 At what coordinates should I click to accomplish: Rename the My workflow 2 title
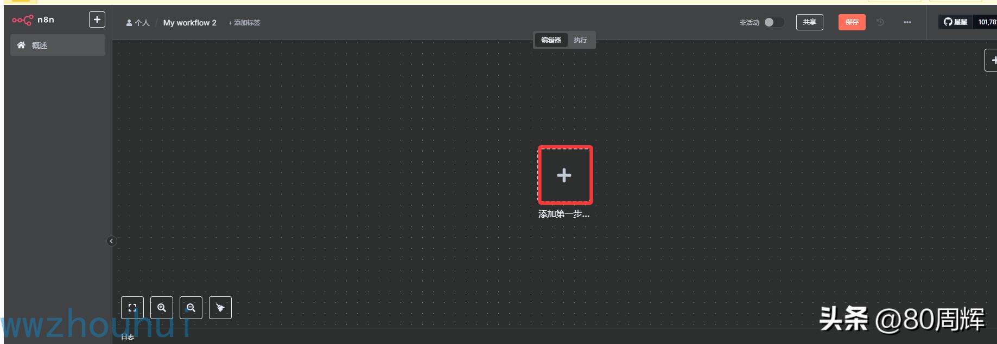point(189,23)
